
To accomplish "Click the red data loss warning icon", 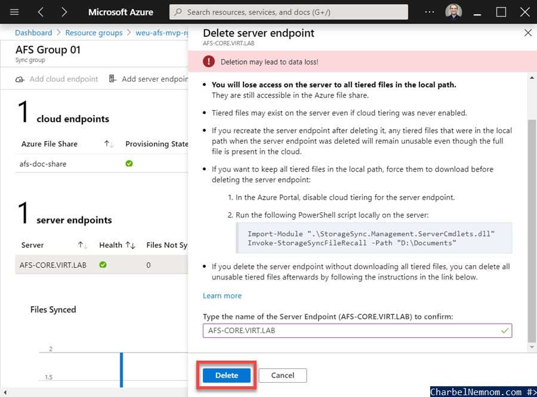I will tap(209, 61).
